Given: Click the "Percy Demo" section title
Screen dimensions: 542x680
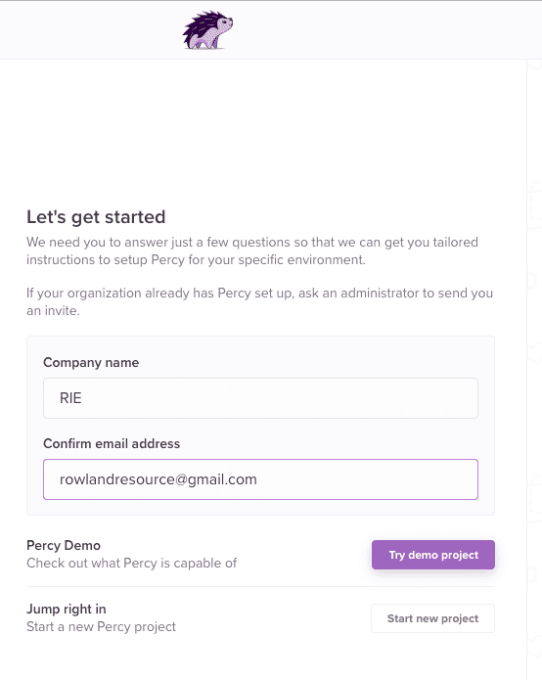Looking at the screenshot, I should pos(64,545).
